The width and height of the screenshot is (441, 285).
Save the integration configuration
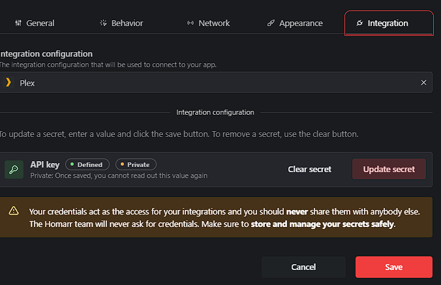pyautogui.click(x=393, y=267)
